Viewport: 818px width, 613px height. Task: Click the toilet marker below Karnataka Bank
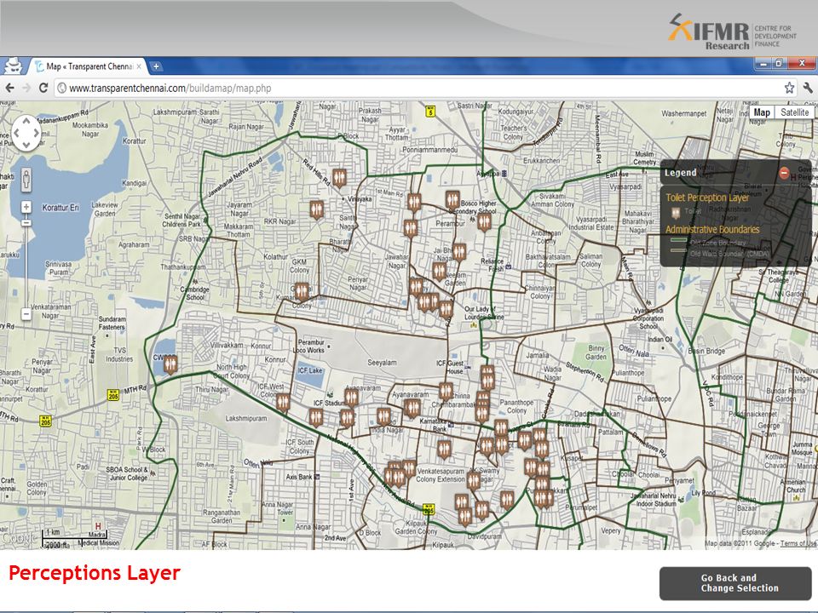pos(444,450)
